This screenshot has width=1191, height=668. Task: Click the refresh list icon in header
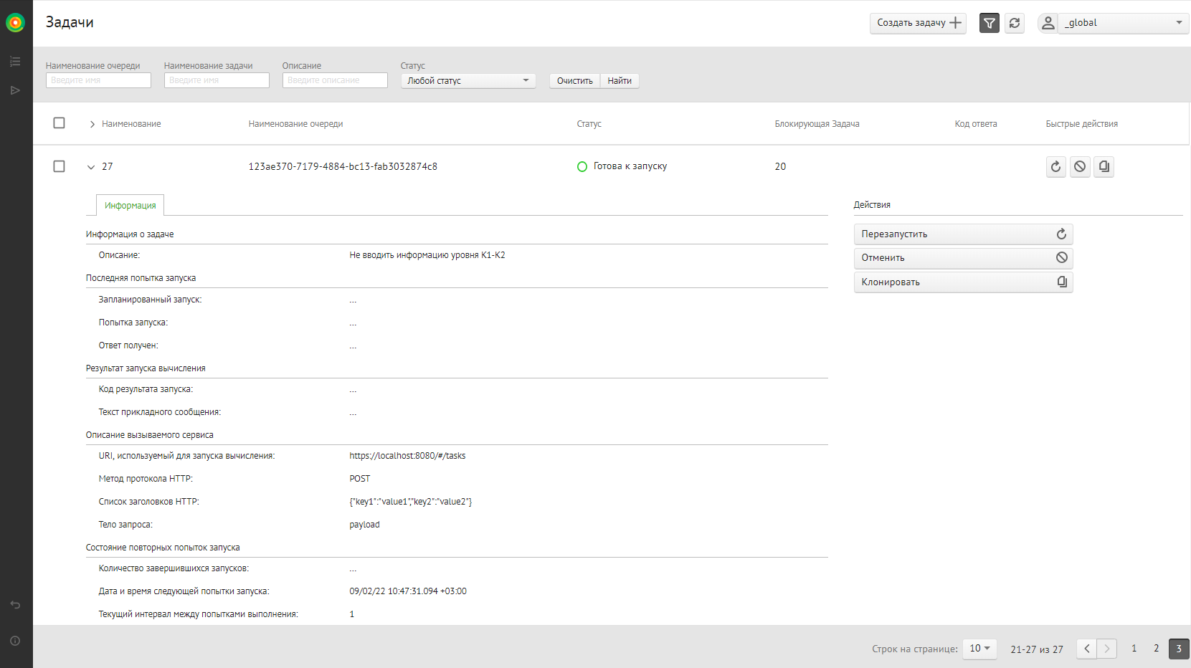(x=1015, y=23)
